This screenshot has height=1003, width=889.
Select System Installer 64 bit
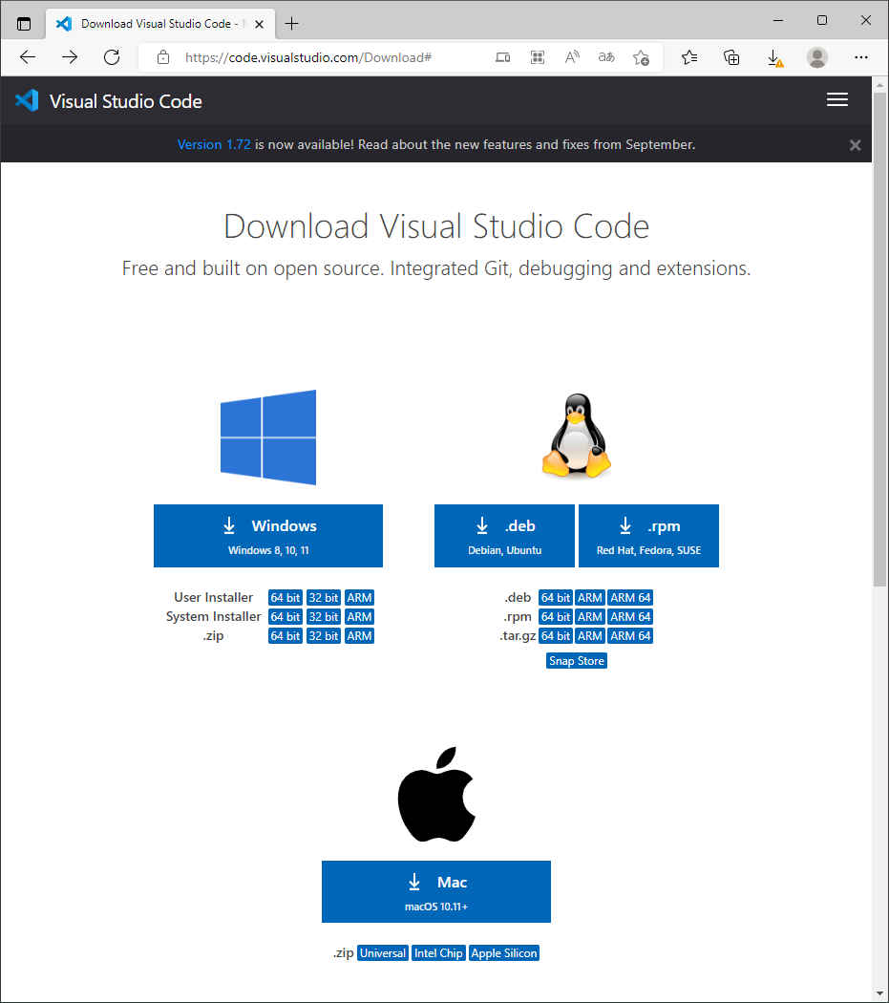286,617
